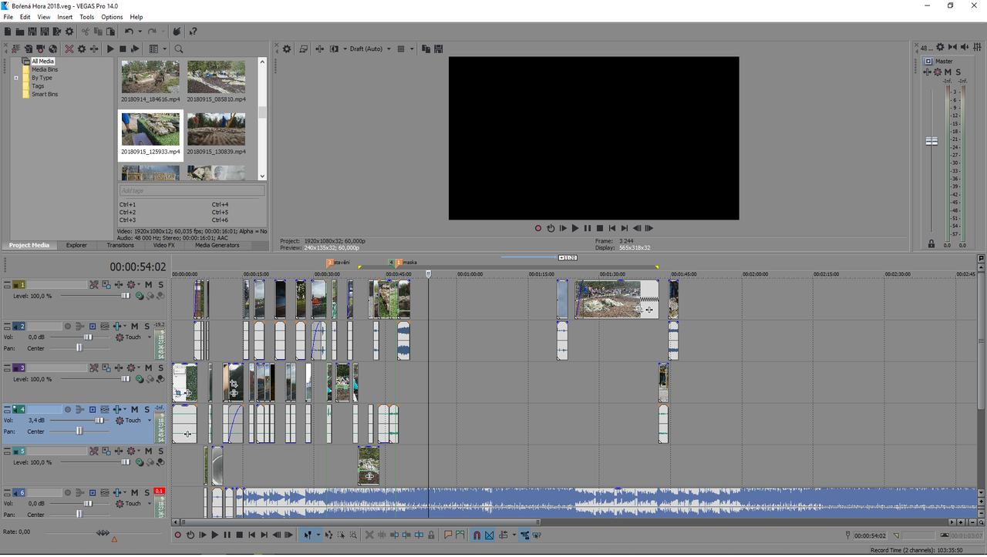The image size is (987, 557).
Task: Open edit tool selection dropdown arrow
Action: (318, 535)
